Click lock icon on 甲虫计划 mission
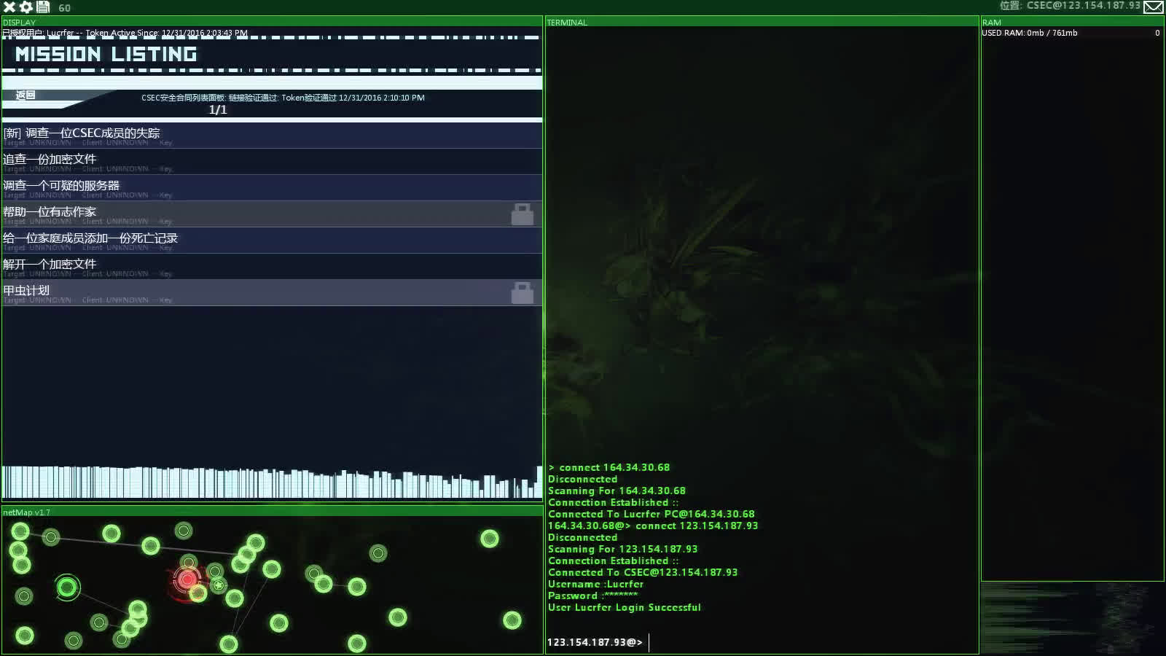This screenshot has height=656, width=1166. click(522, 293)
